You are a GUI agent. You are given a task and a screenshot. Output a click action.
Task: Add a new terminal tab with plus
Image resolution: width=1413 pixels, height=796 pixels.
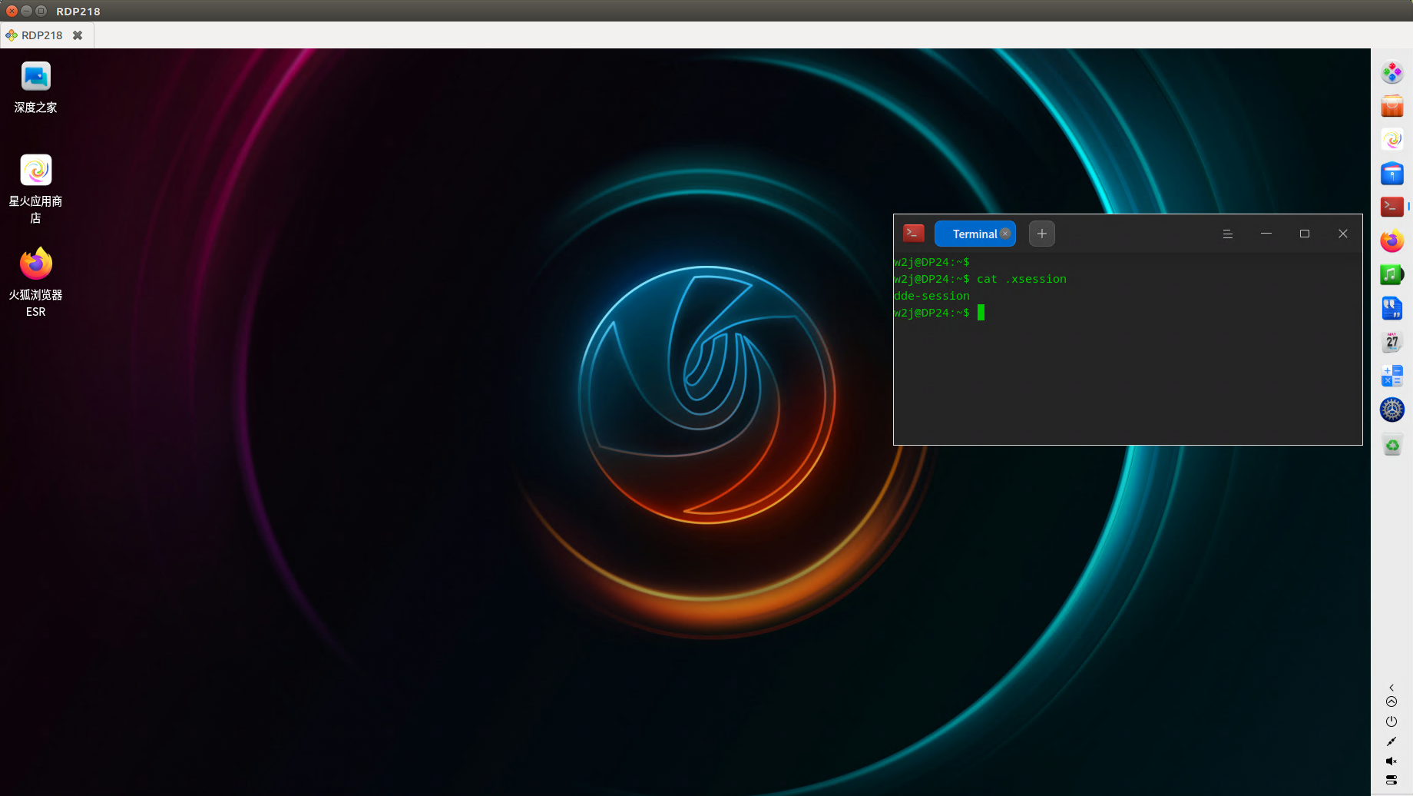click(x=1042, y=234)
